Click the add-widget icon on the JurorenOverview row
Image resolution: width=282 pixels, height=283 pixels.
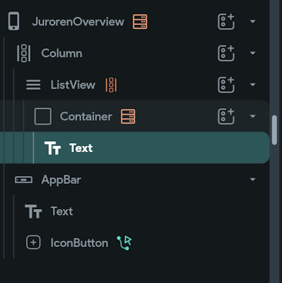point(226,21)
